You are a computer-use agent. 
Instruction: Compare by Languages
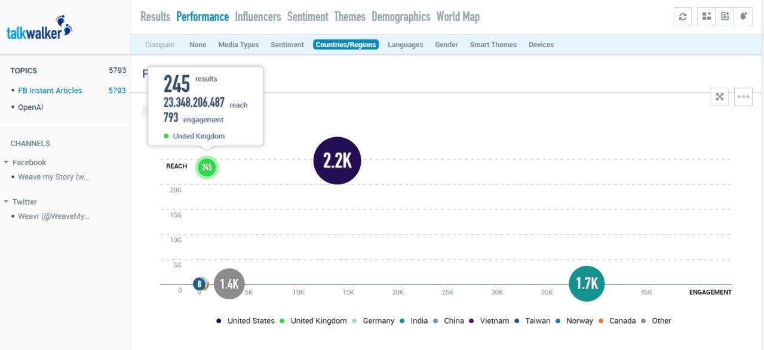[405, 45]
